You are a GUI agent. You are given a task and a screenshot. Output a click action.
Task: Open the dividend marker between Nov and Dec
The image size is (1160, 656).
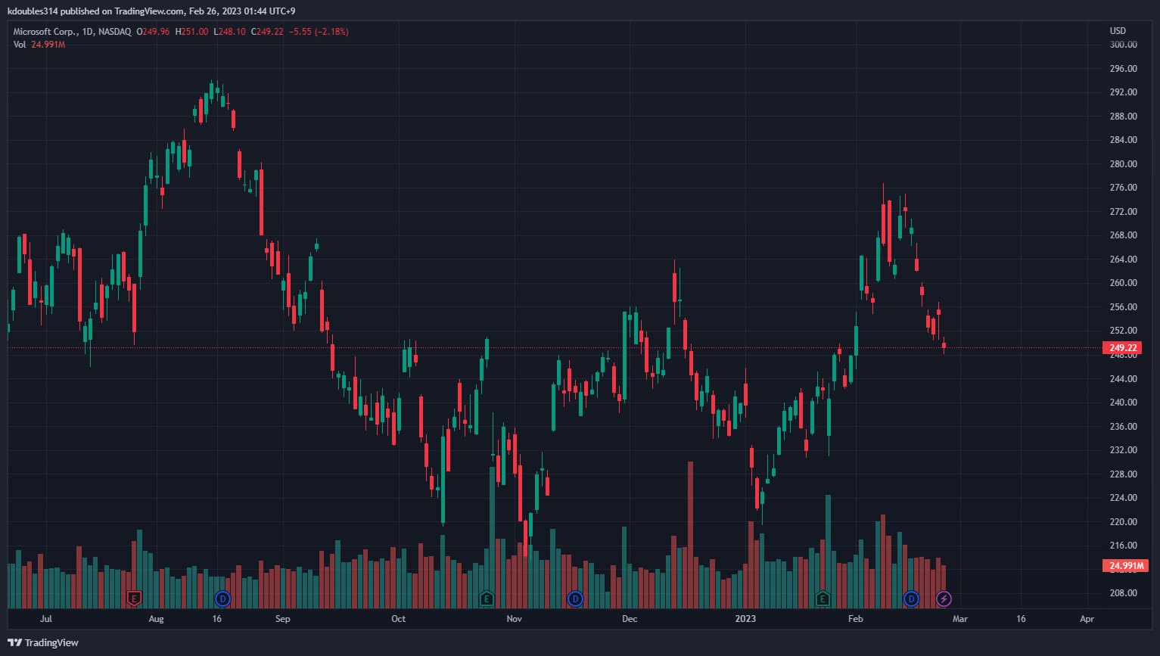575,598
